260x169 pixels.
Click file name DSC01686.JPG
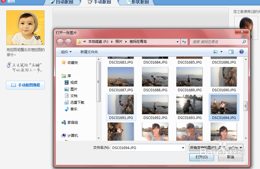tap(224, 62)
